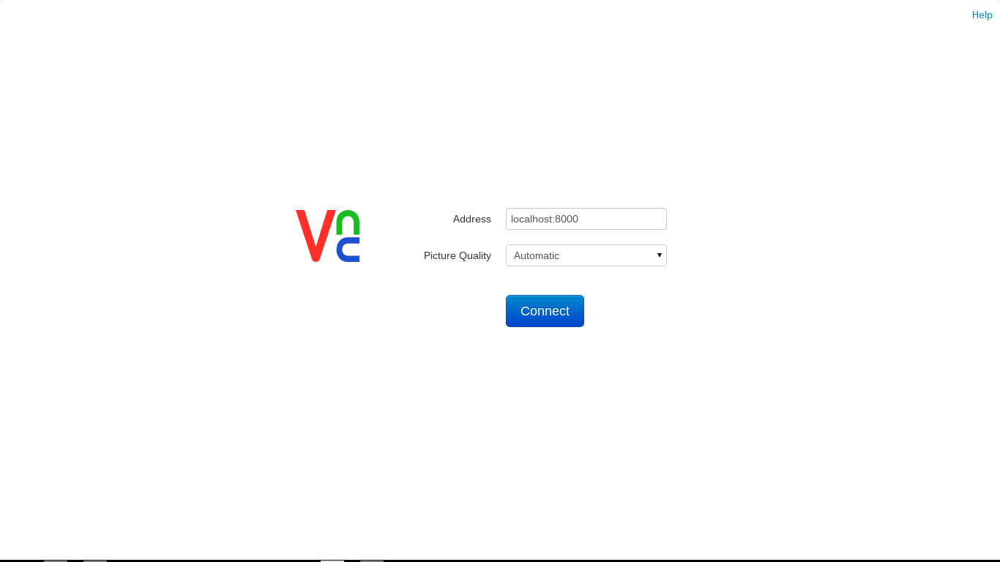Click the VNC logo
Viewport: 1000px width, 562px height.
pos(327,236)
